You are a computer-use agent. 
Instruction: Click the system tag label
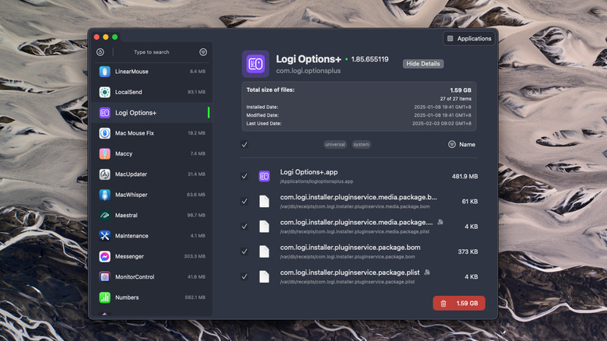pyautogui.click(x=361, y=145)
